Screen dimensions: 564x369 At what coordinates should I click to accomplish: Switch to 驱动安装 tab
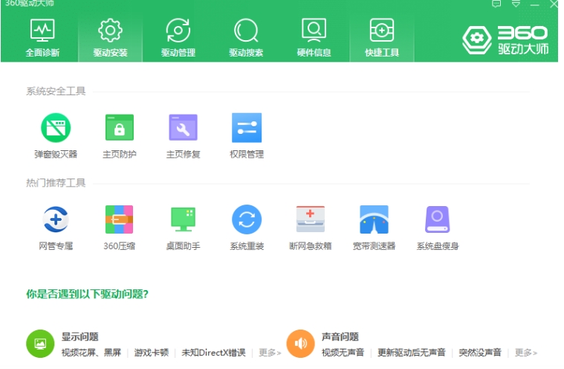[111, 38]
